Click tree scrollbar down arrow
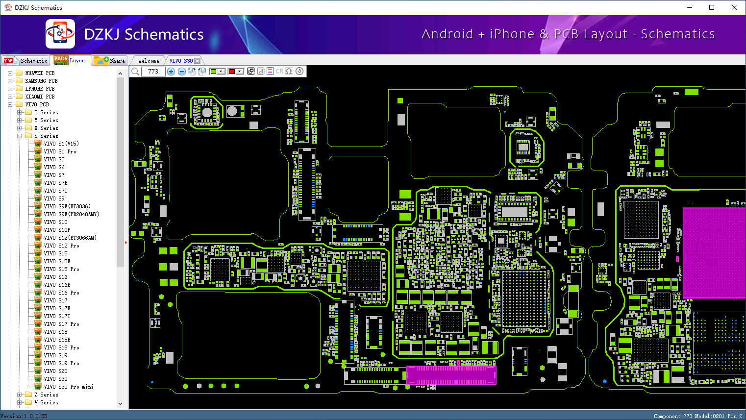The image size is (746, 420). click(121, 404)
